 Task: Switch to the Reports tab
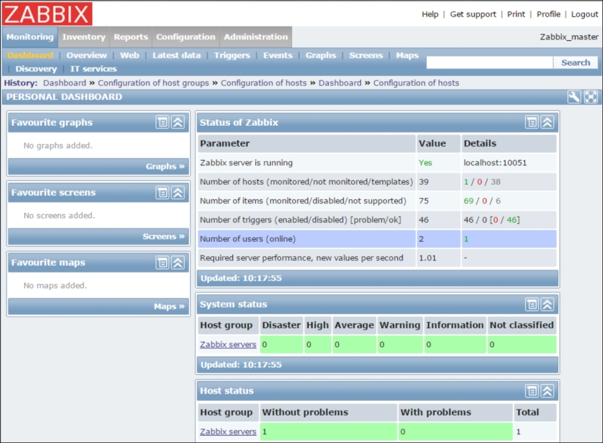131,37
